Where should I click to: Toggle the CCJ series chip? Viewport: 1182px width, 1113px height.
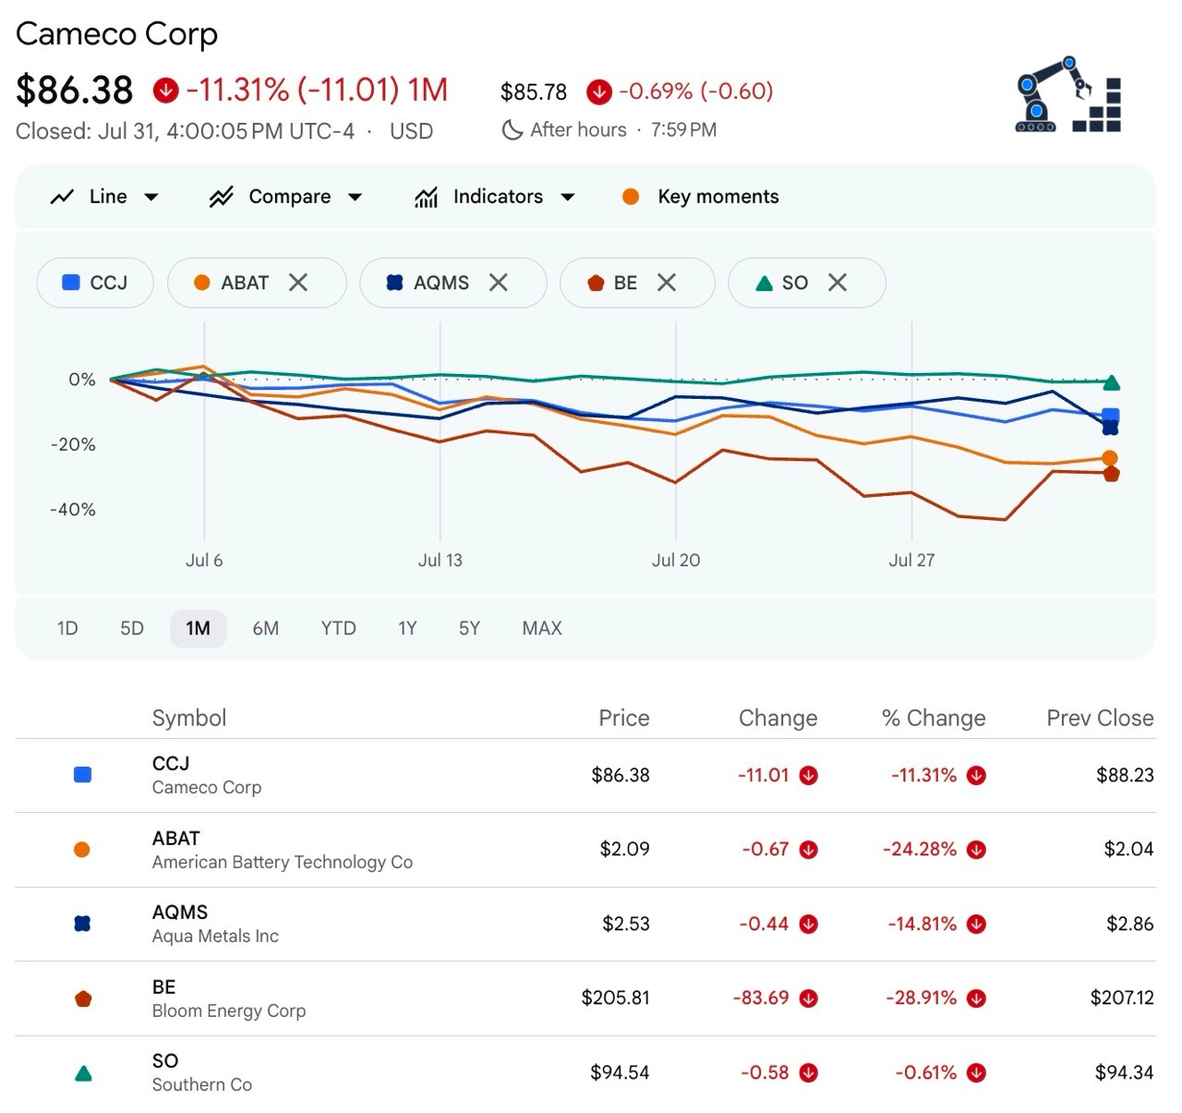(94, 283)
